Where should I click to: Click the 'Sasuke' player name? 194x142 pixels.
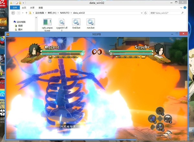click(142, 47)
